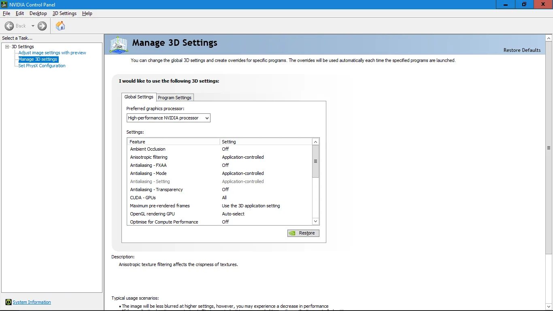The height and width of the screenshot is (311, 553).
Task: Click the settings list scrollbar thumb
Action: pyautogui.click(x=316, y=161)
